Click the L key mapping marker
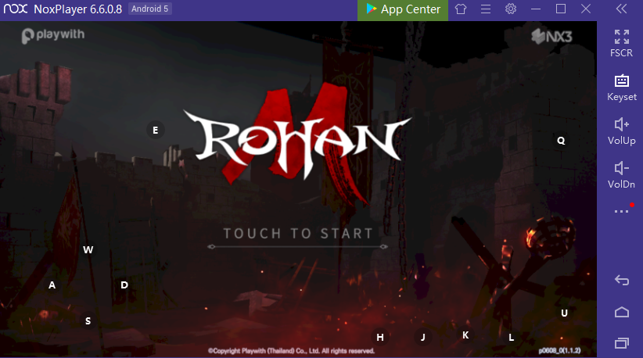The height and width of the screenshot is (358, 643). 511,338
